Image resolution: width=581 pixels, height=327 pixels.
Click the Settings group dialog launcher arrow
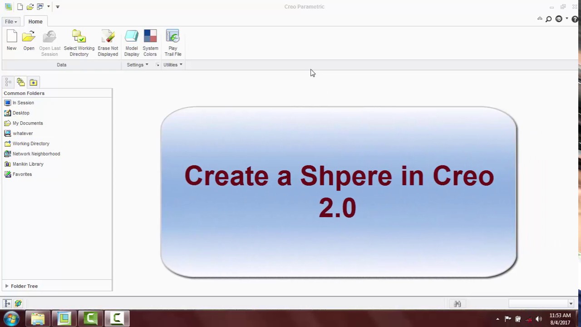tap(158, 65)
